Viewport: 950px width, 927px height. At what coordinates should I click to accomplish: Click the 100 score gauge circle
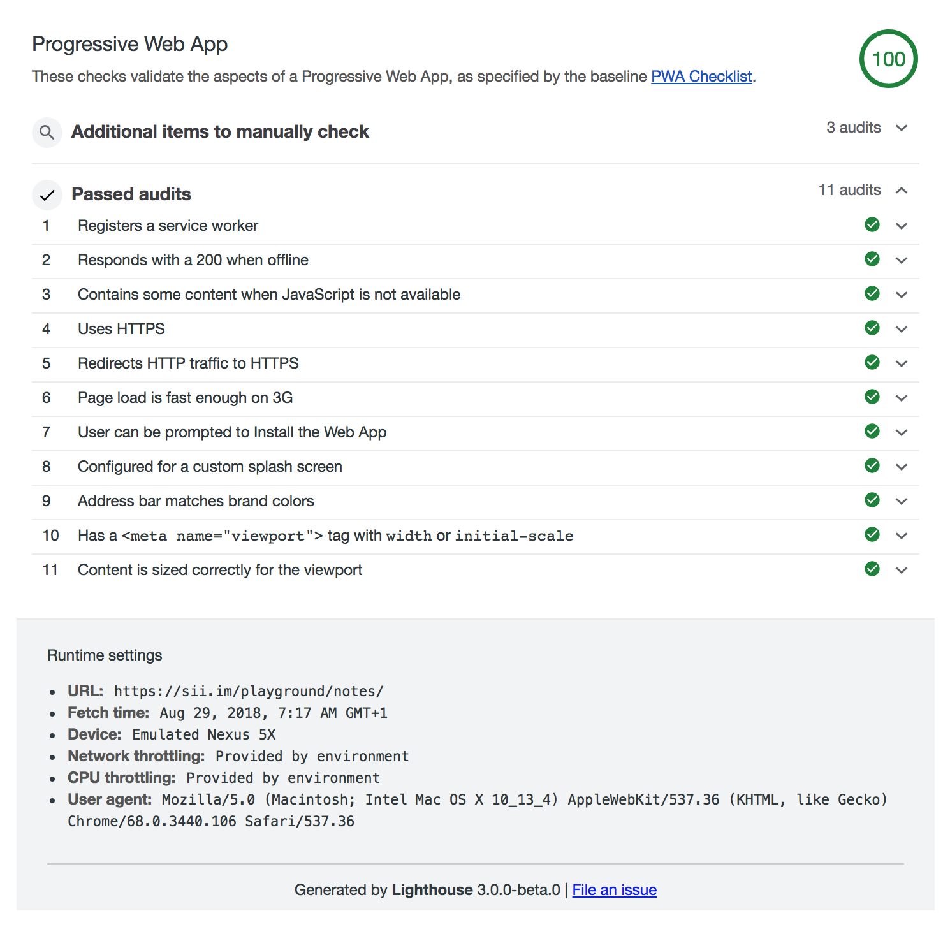coord(888,59)
